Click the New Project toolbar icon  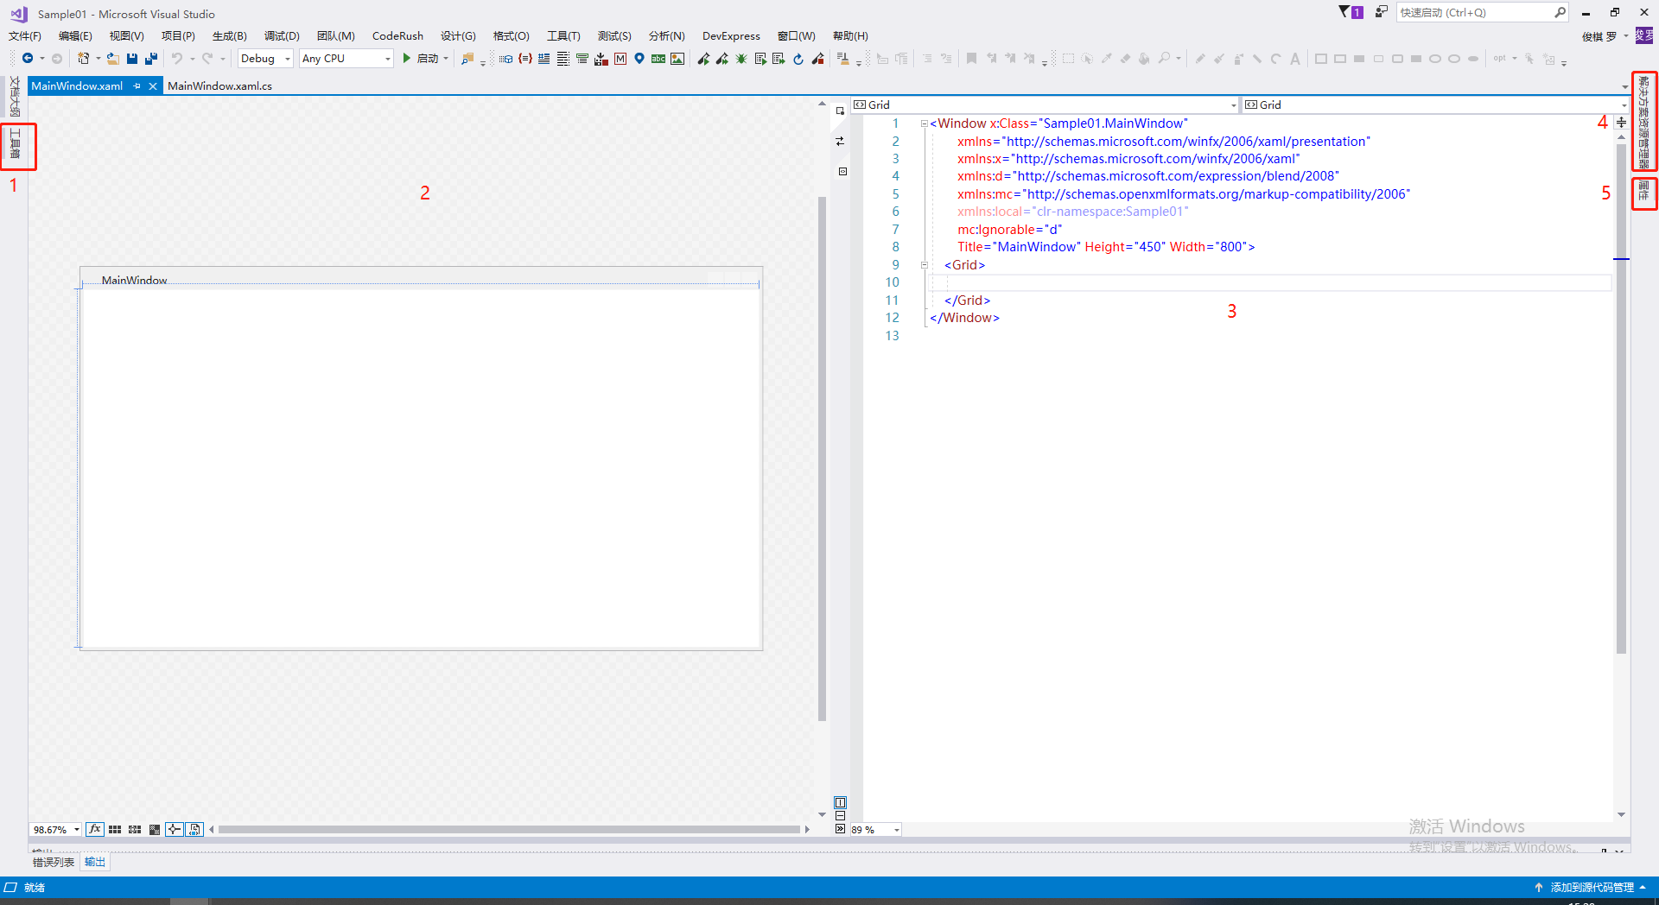(x=84, y=59)
